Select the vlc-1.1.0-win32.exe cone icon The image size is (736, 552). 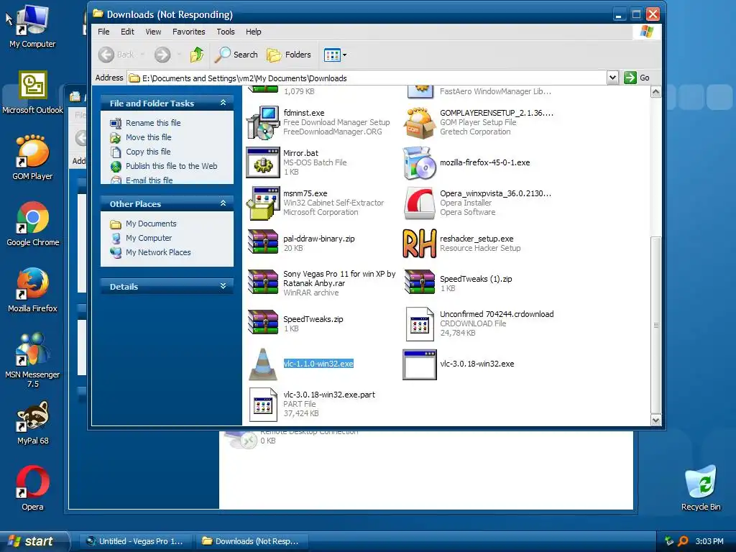[263, 364]
